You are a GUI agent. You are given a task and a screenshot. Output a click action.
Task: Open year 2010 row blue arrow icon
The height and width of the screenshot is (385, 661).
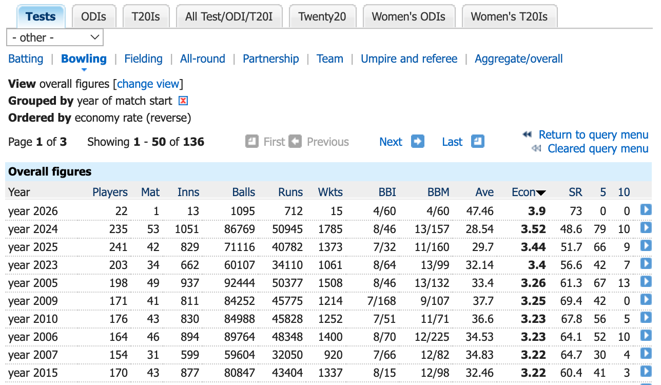(646, 317)
